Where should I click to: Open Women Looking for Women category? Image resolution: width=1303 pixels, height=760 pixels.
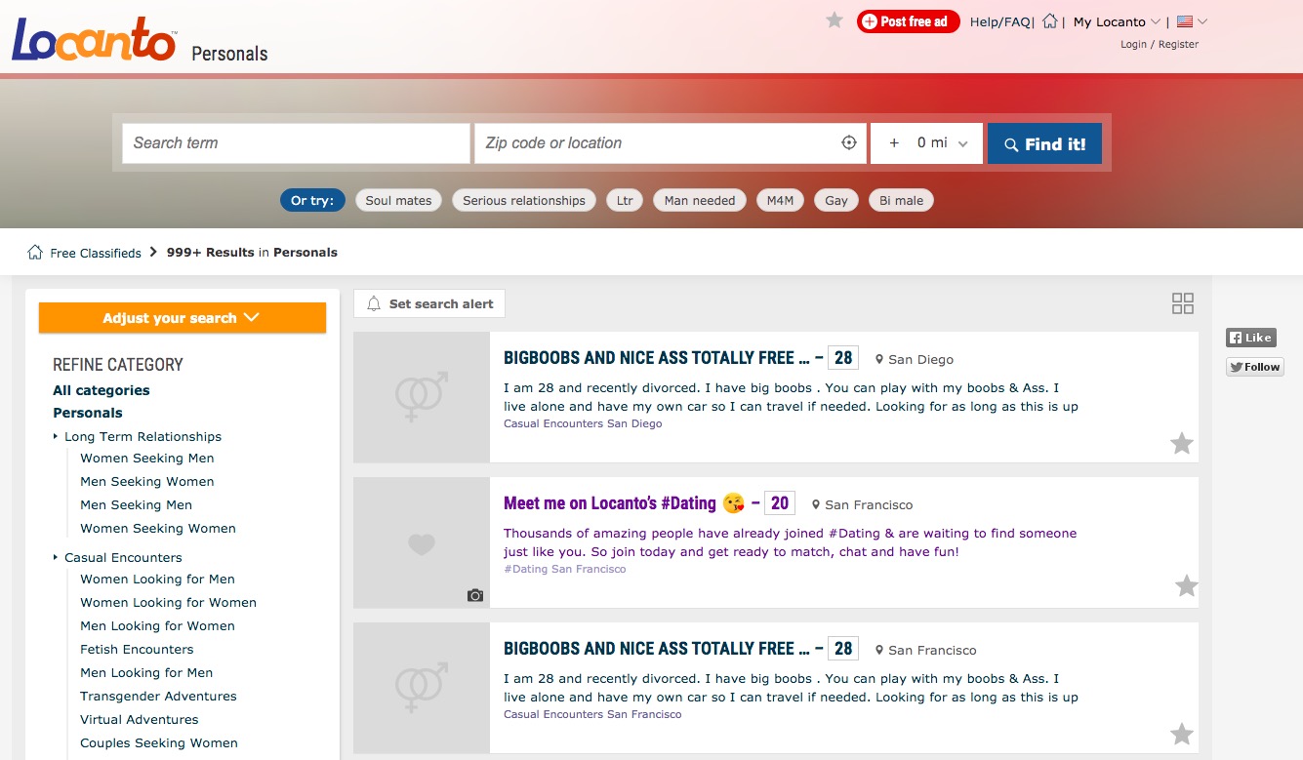tap(168, 602)
